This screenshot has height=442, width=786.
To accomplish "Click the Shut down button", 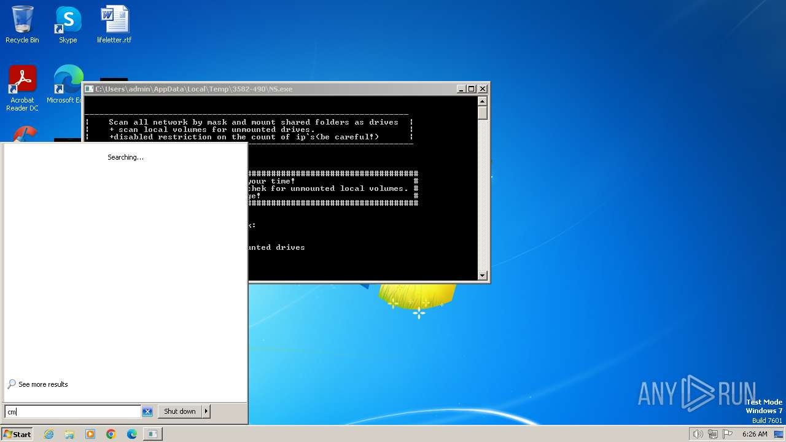I will (x=180, y=411).
